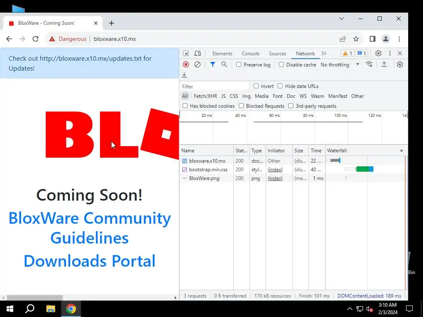The height and width of the screenshot is (317, 423).
Task: Filter requests by Img type
Action: tap(246, 96)
